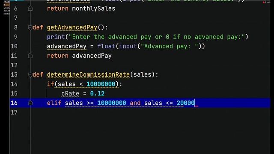Image resolution: width=274 pixels, height=154 pixels.
Task: Click line number 13 in the gutter
Action: [14, 74]
